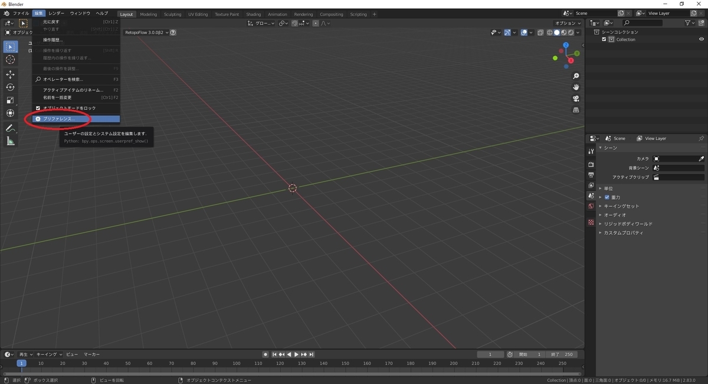The width and height of the screenshot is (708, 384).
Task: Open the Scene properties tab icon
Action: pos(591,196)
